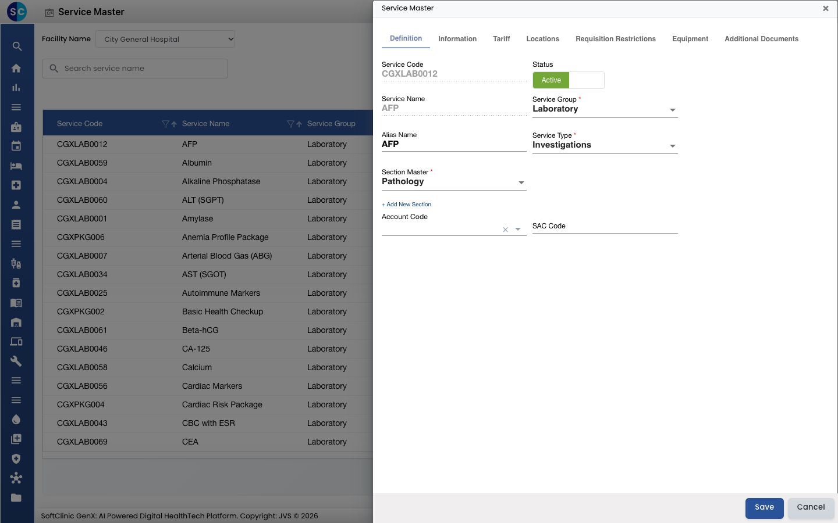Image resolution: width=838 pixels, height=523 pixels.
Task: Open the bar chart analytics sidebar icon
Action: [16, 88]
